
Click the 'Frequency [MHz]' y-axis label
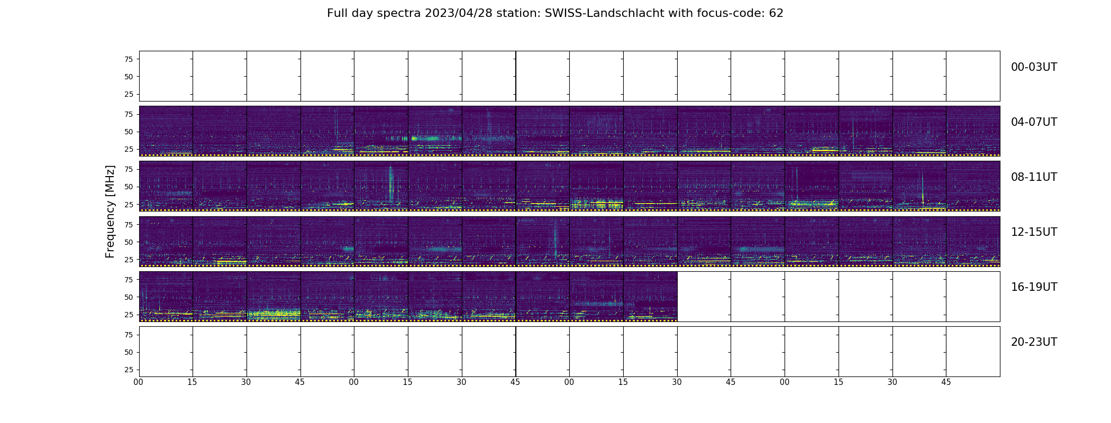point(110,212)
